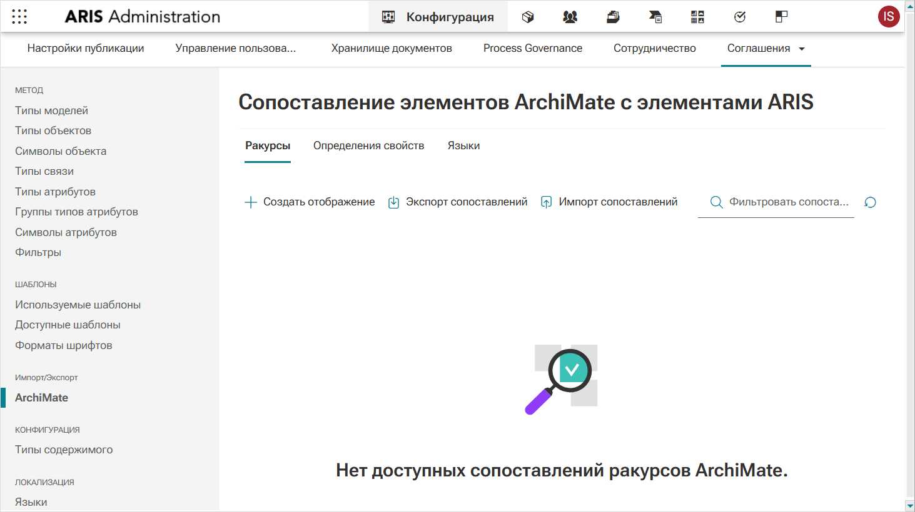Image resolution: width=915 pixels, height=512 pixels.
Task: Open the Конфигурация section in the top bar
Action: pyautogui.click(x=438, y=17)
